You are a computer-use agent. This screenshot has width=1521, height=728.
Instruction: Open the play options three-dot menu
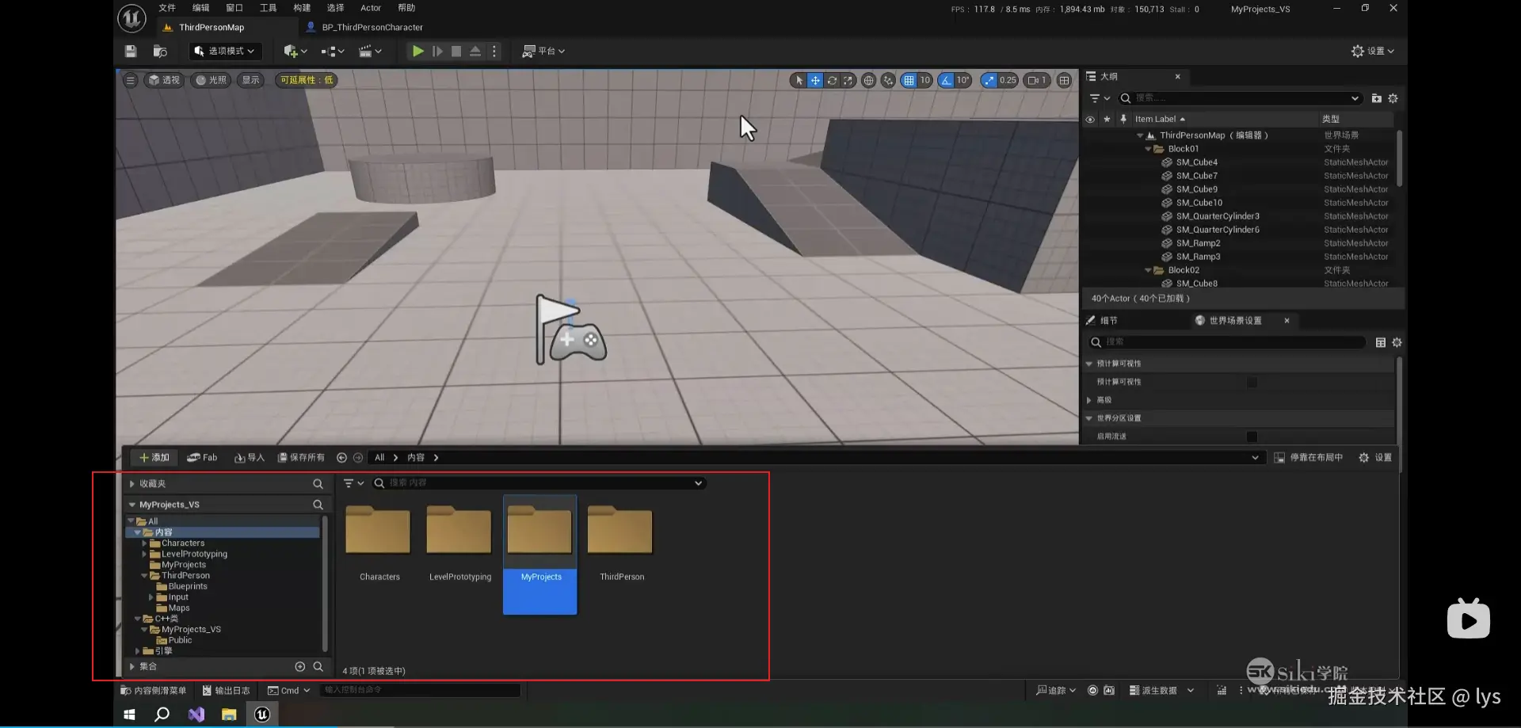[494, 51]
